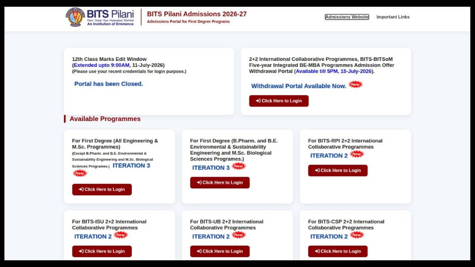
Task: Click ITERATION 2 in the BITS-CSP card
Action: 329,237
